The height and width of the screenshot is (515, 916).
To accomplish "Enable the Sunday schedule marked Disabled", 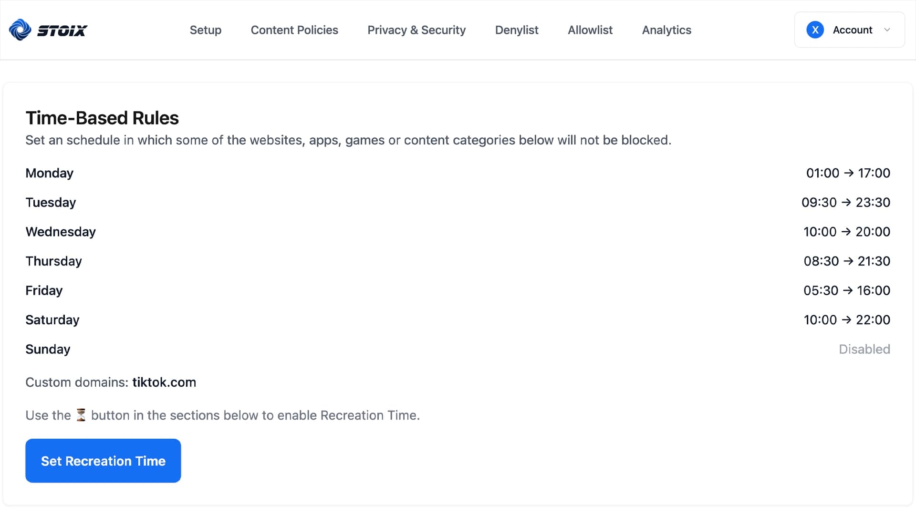I will tap(864, 349).
